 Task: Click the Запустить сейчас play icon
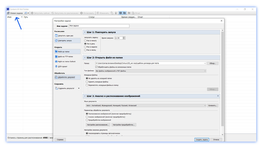click(x=32, y=13)
